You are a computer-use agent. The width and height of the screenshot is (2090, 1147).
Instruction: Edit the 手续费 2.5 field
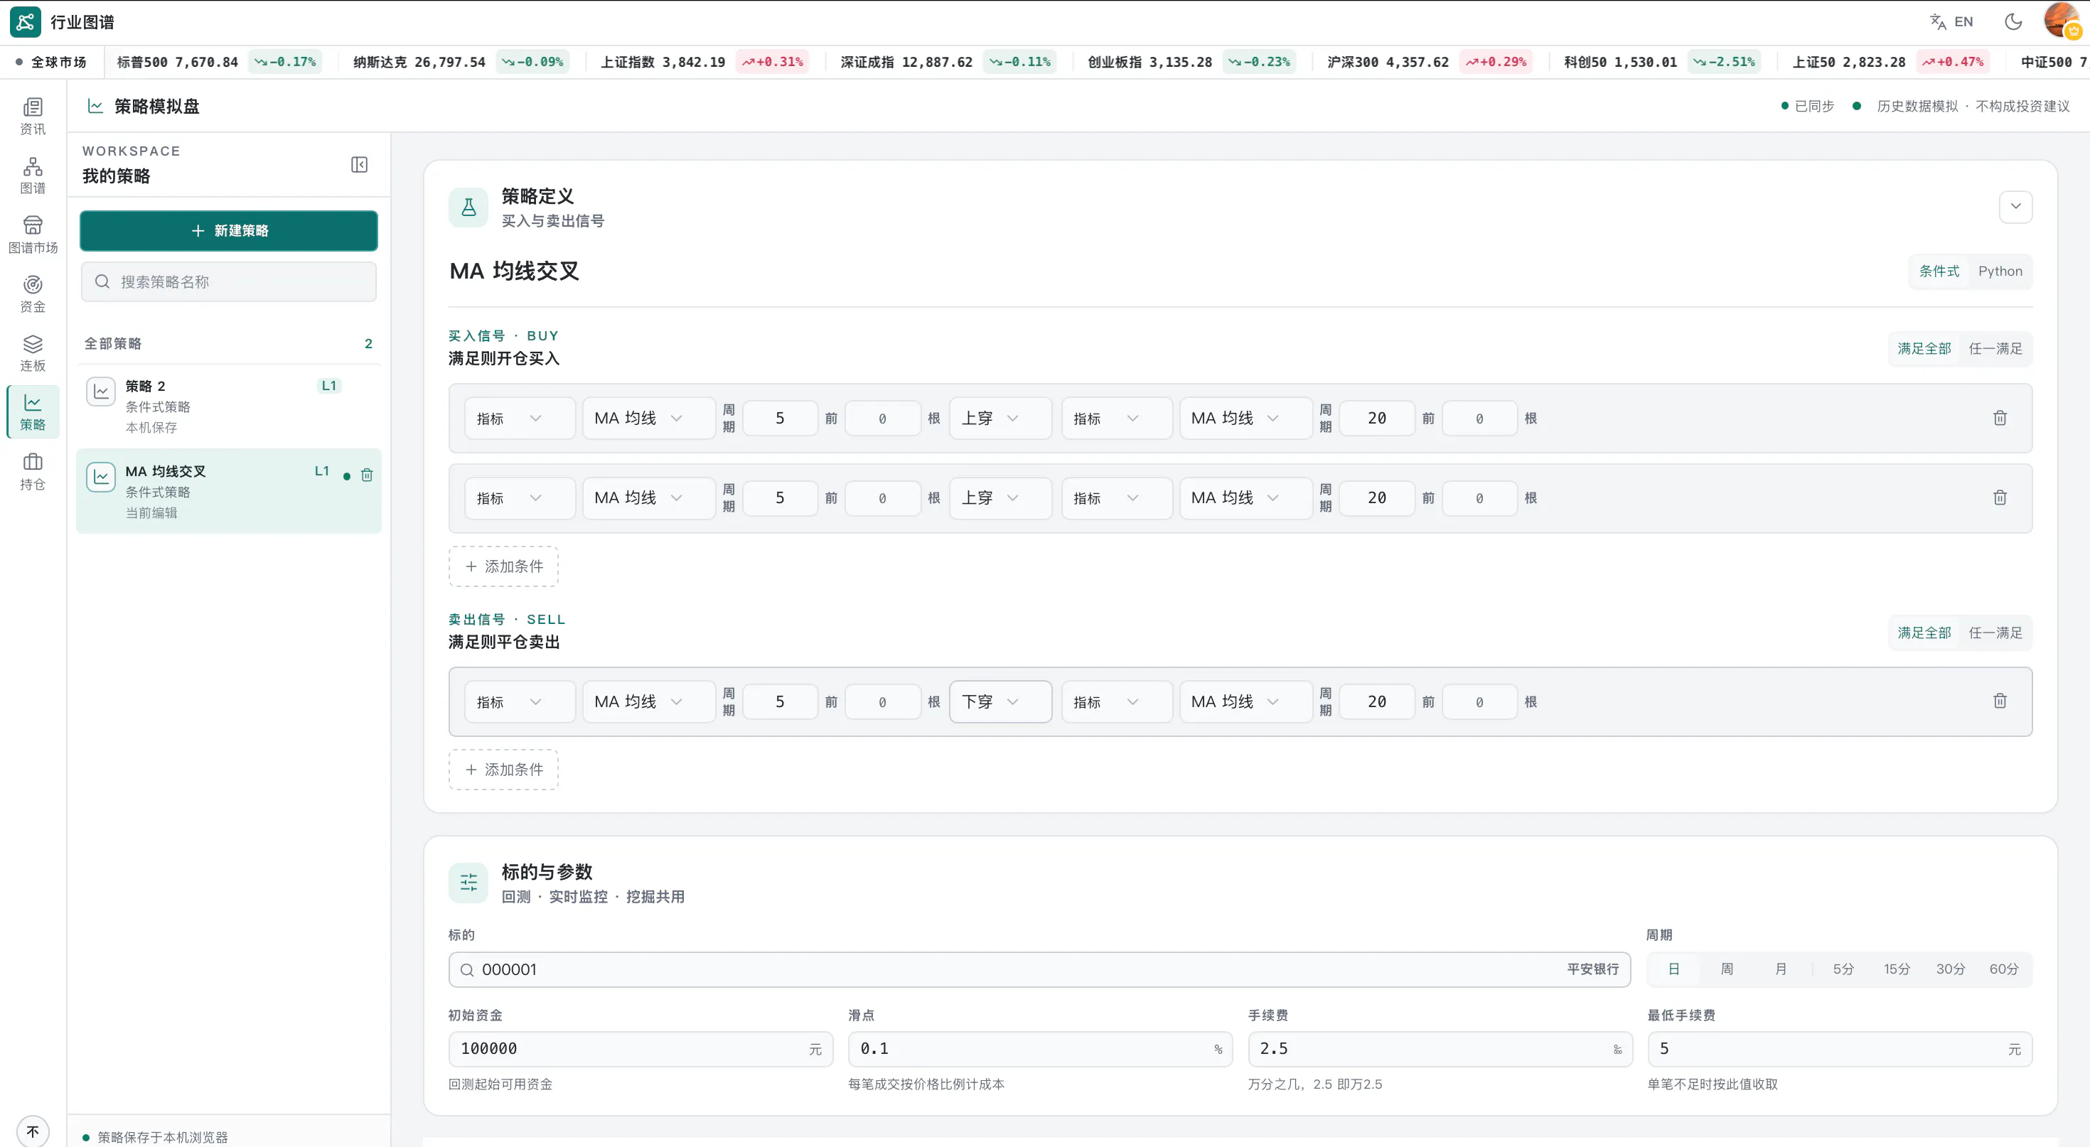coord(1440,1049)
